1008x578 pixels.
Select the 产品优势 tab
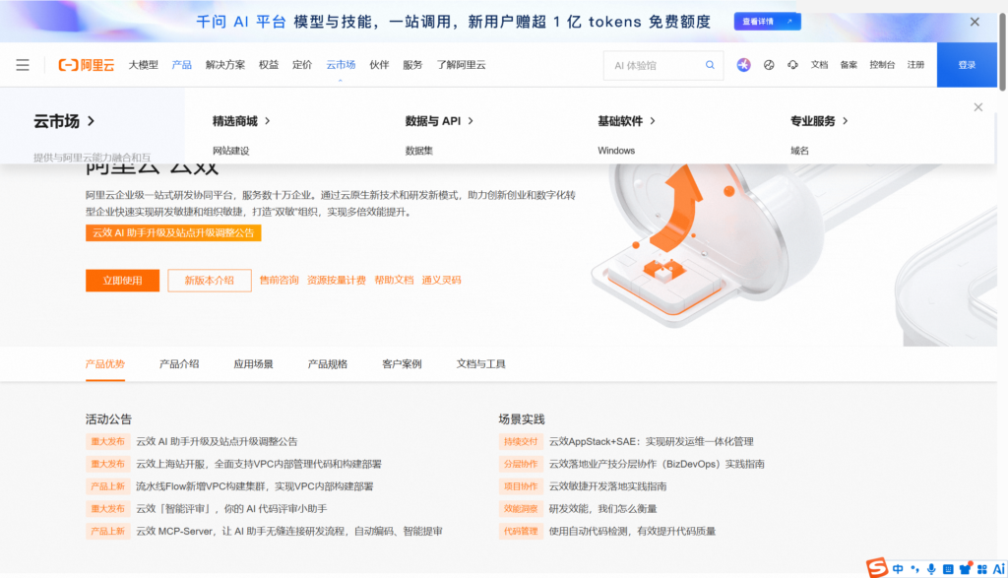pos(105,364)
